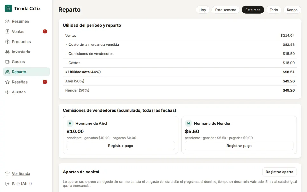Viewport: 307px width, 192px height.
Task: Register payment for Hermana de Hender
Action: pos(239,146)
